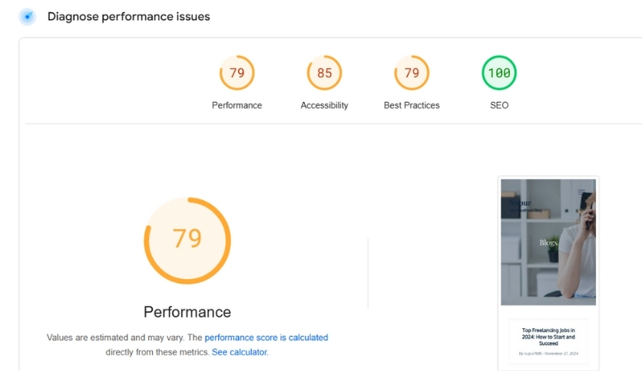
Task: Jump to the Accessibility 85 score circle
Action: click(x=324, y=74)
